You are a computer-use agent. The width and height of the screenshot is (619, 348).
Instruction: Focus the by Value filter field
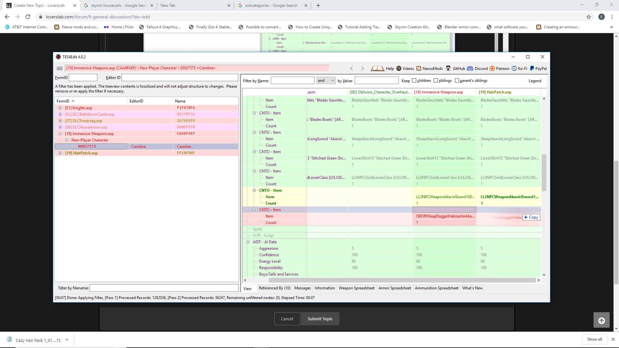(x=377, y=81)
